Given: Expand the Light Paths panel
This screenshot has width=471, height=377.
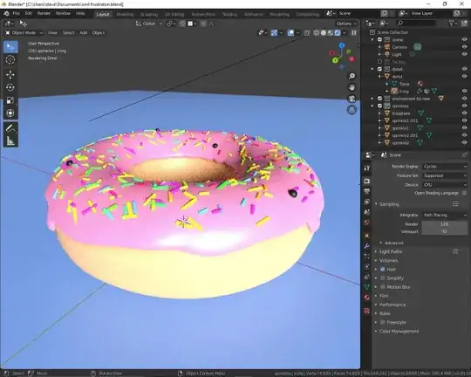Looking at the screenshot, I should click(x=391, y=251).
